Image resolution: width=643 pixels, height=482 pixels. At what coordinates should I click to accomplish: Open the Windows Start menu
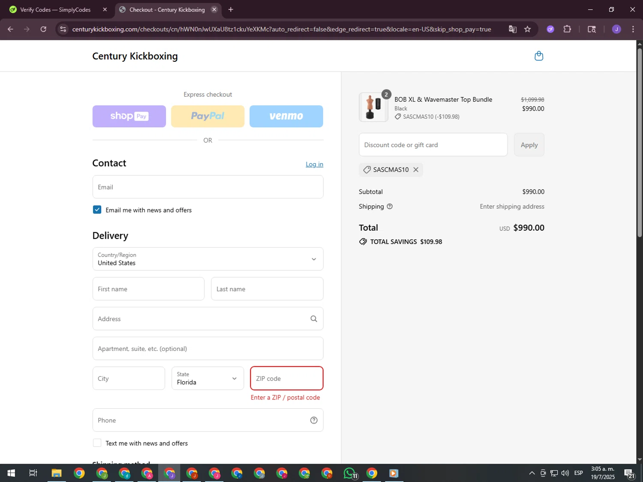pyautogui.click(x=11, y=473)
